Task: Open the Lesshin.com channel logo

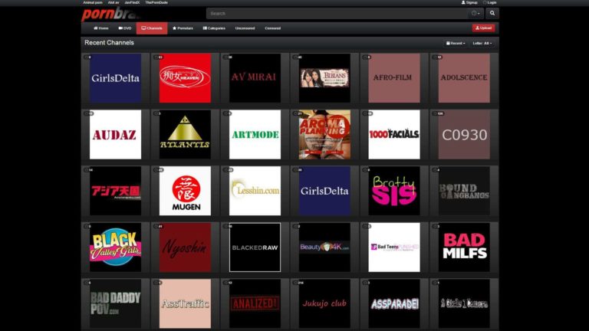Action: (255, 191)
